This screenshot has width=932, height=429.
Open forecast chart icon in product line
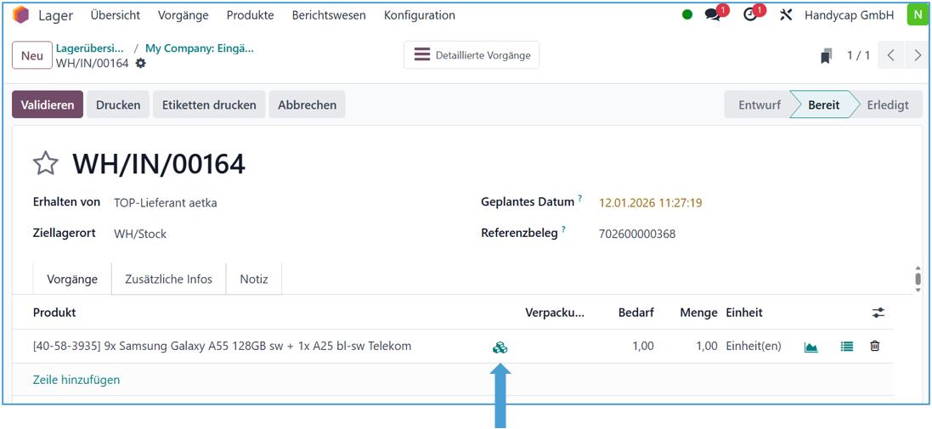[x=811, y=347]
